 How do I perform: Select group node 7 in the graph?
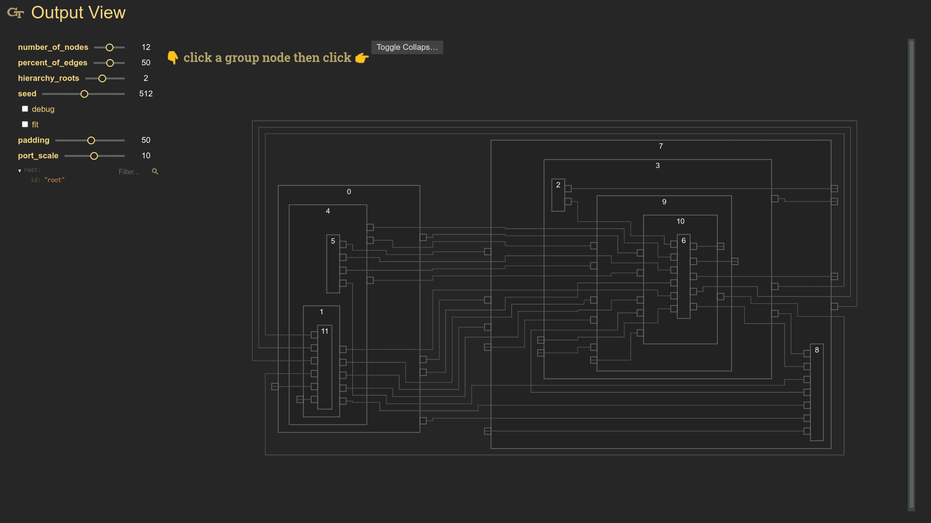point(660,146)
